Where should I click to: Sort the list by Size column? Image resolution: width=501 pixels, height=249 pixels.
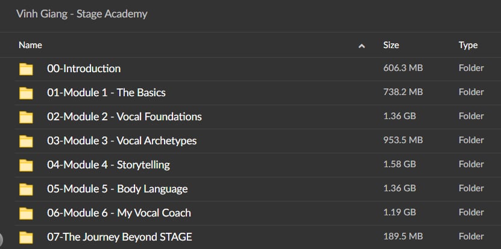click(x=391, y=45)
